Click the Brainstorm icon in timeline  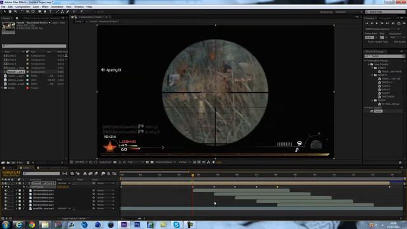click(103, 174)
